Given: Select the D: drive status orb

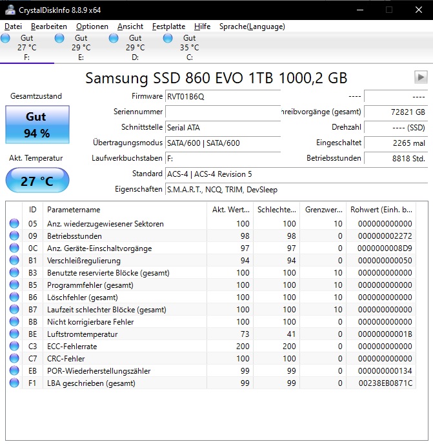Looking at the screenshot, I should pyautogui.click(x=114, y=38).
